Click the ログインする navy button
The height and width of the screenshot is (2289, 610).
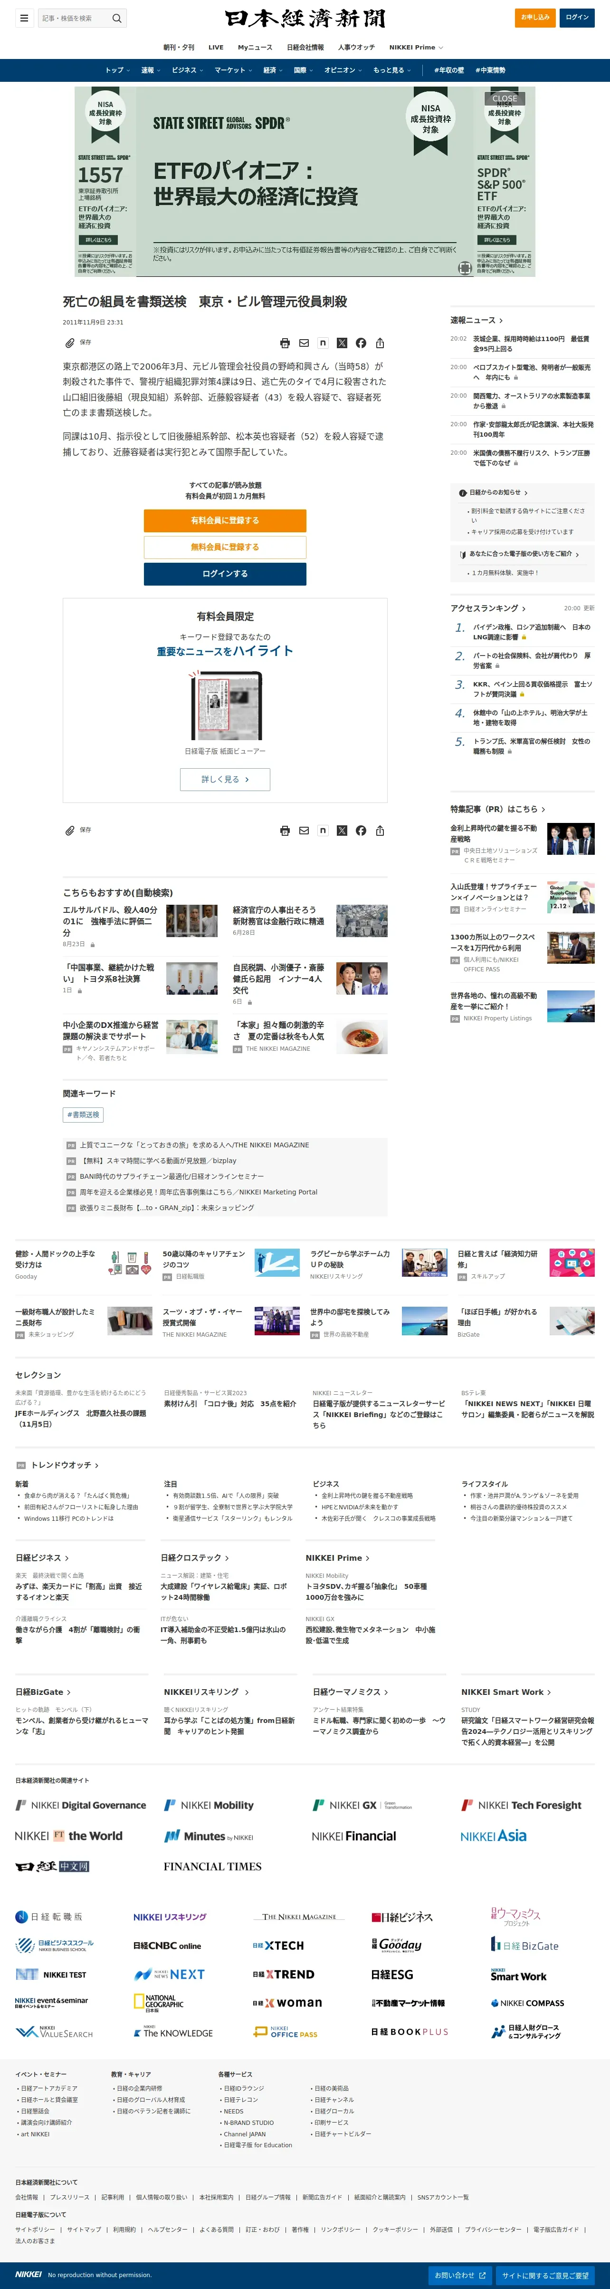coord(225,574)
